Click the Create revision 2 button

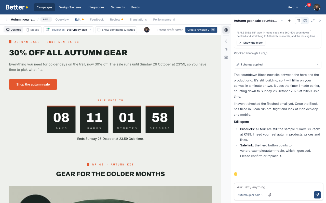coord(201,30)
